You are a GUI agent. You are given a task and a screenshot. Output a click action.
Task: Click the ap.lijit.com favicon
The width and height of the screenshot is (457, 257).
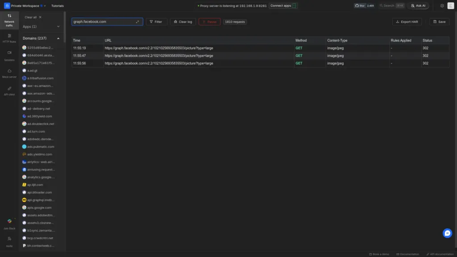(x=24, y=185)
